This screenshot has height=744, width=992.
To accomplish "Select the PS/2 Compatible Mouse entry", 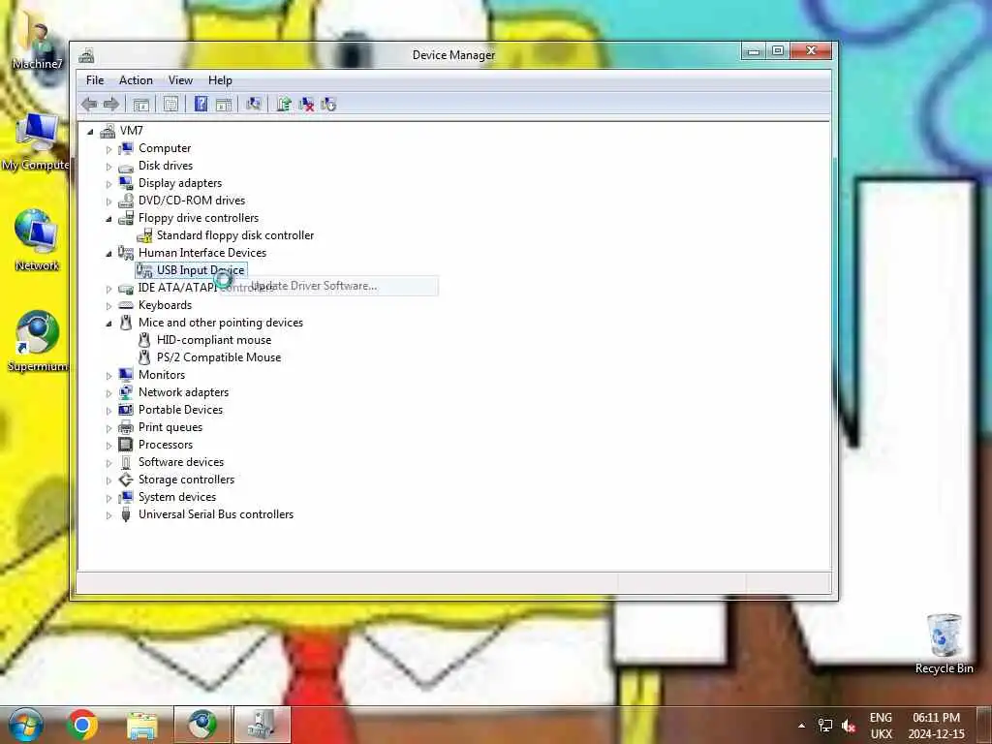I will (x=219, y=357).
